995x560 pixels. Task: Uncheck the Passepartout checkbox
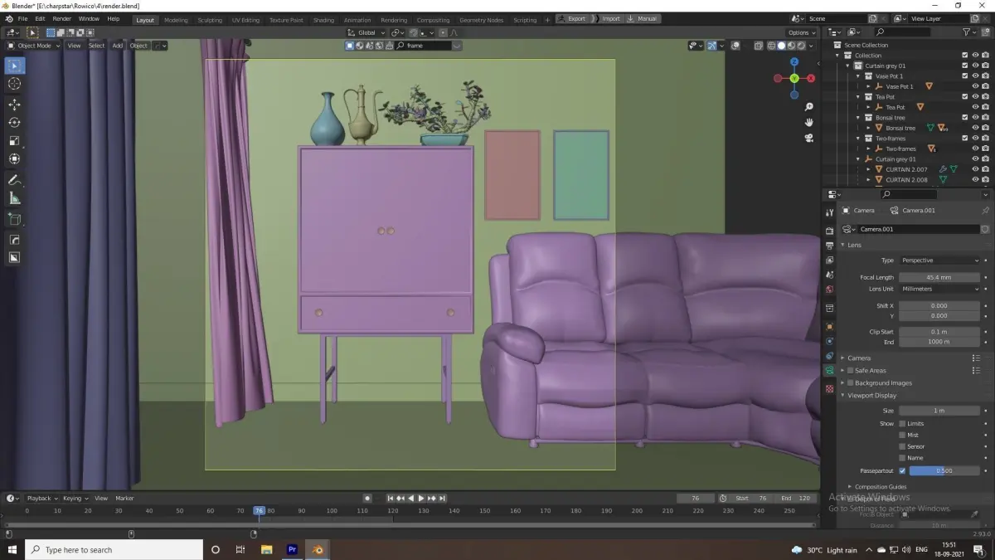pos(902,470)
